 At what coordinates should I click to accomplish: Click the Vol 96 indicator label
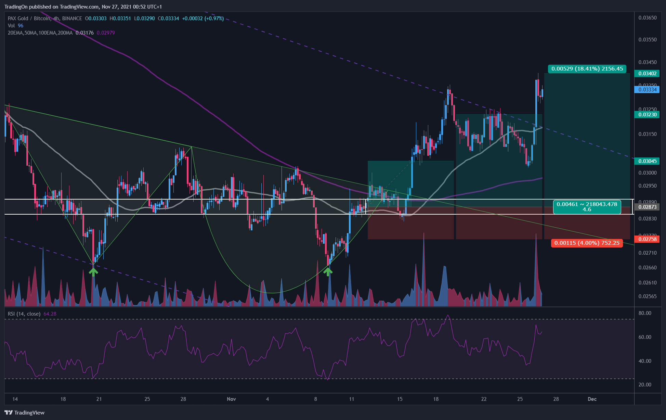[15, 26]
